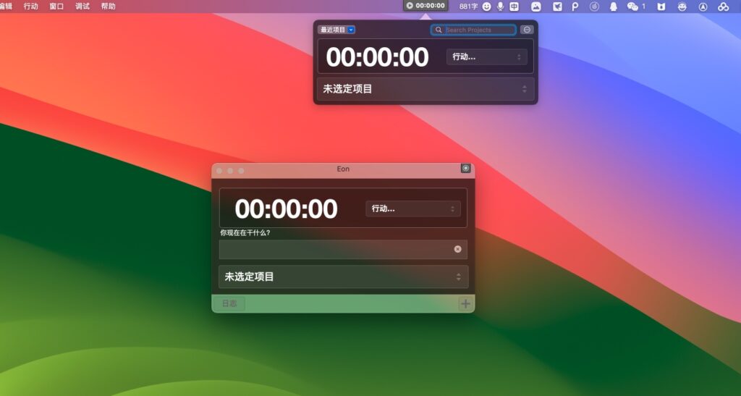The width and height of the screenshot is (741, 396).
Task: Click the popover 00:00:00 timer display
Action: tap(377, 56)
